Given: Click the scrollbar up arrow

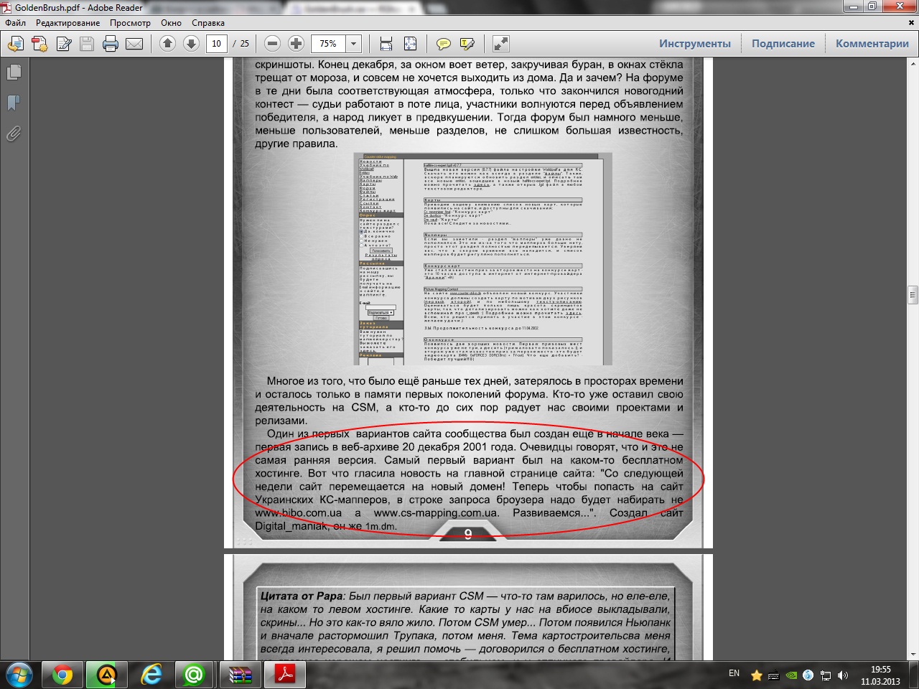Looking at the screenshot, I should pos(913,63).
